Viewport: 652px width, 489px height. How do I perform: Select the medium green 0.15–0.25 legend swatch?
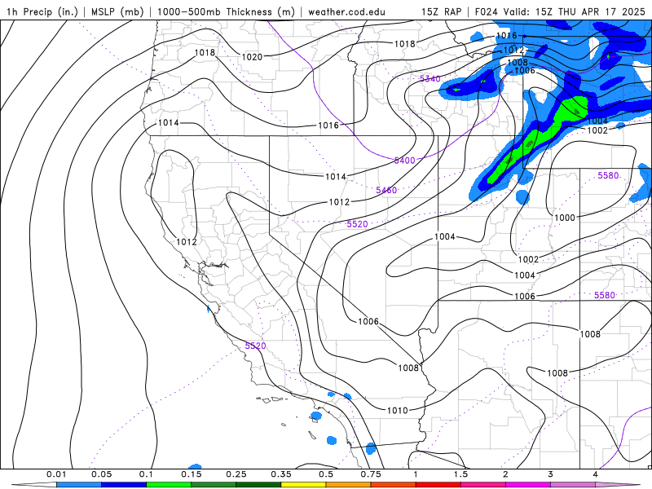tap(214, 485)
